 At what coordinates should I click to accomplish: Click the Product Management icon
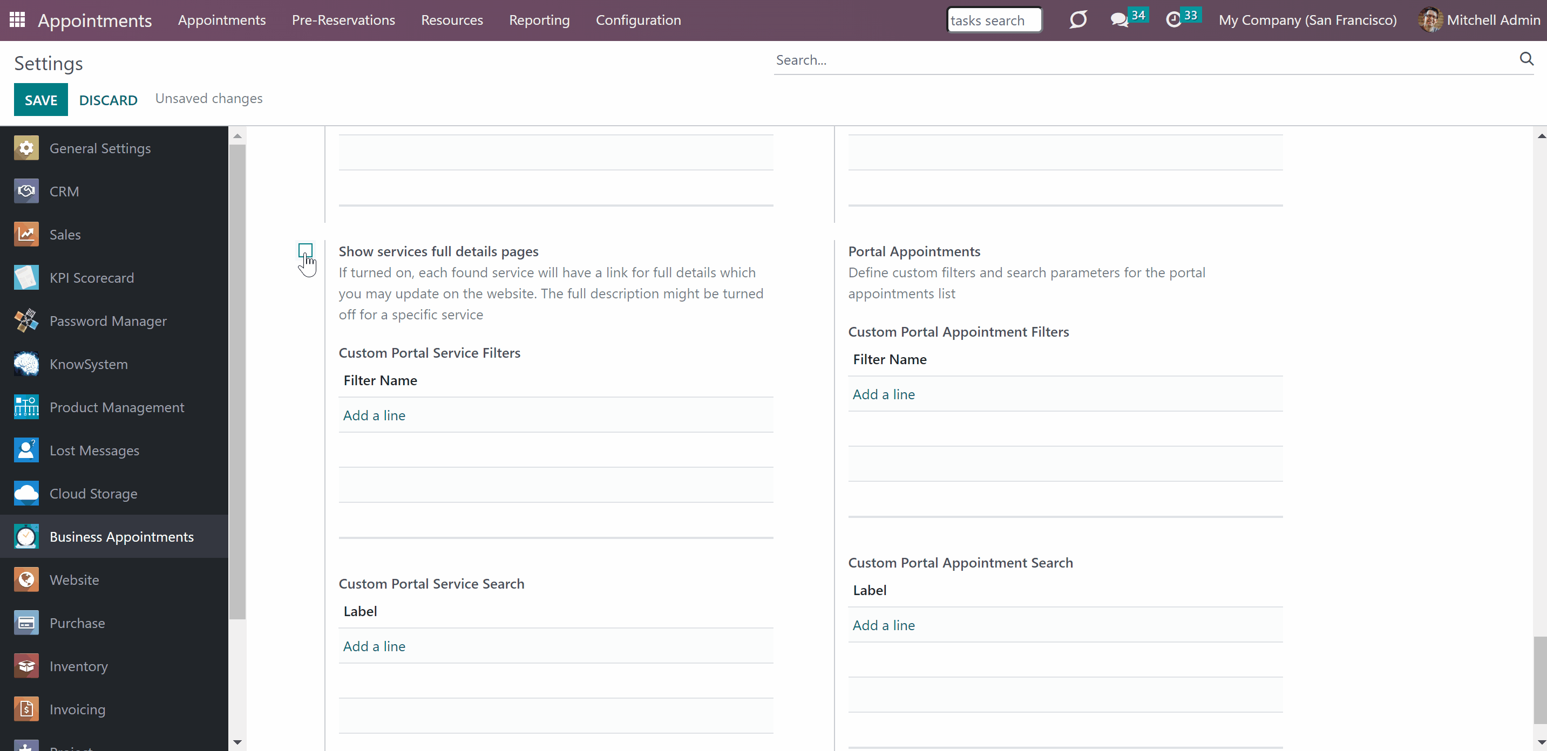[x=26, y=408]
